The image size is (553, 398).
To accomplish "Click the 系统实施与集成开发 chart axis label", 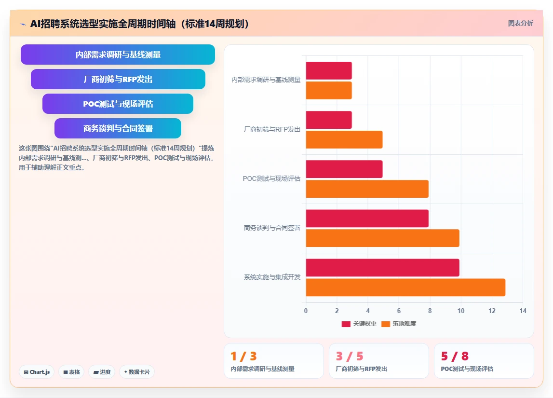I will pyautogui.click(x=272, y=277).
